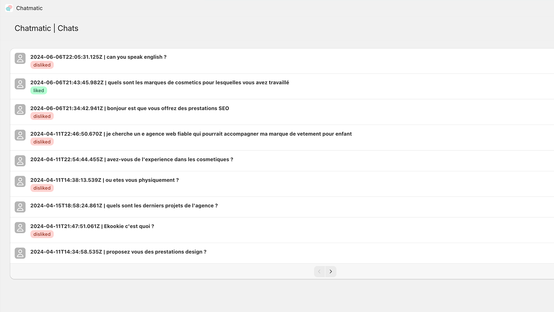This screenshot has width=554, height=312.
Task: Go to next page of chats
Action: point(331,271)
